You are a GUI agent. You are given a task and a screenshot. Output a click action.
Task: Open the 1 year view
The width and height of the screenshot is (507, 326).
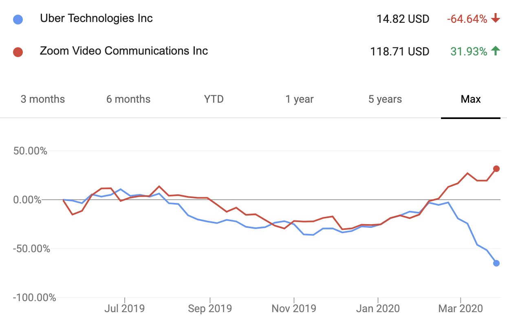[x=300, y=99]
